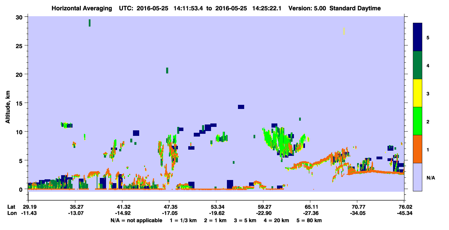
Task: Click the yellow level 3 color swatch
Action: click(x=418, y=93)
